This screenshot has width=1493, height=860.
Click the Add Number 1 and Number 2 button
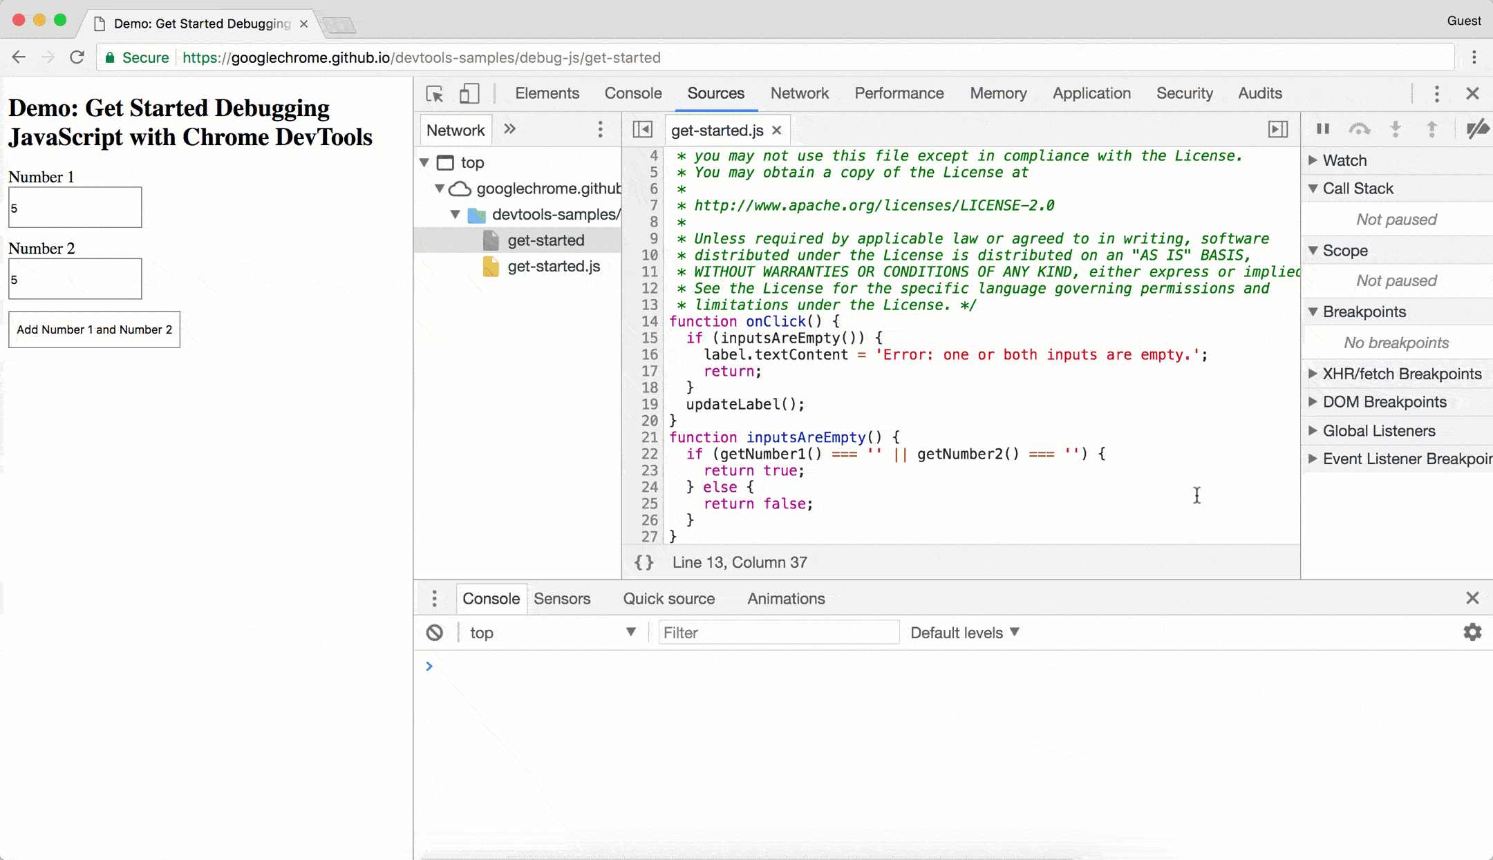point(94,329)
